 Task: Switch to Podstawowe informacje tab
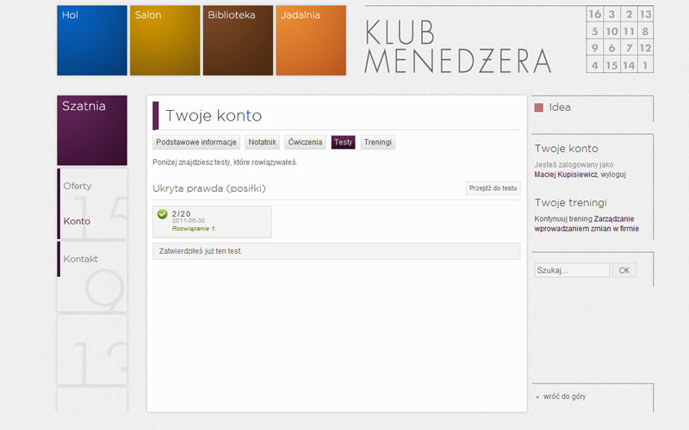[x=196, y=142]
